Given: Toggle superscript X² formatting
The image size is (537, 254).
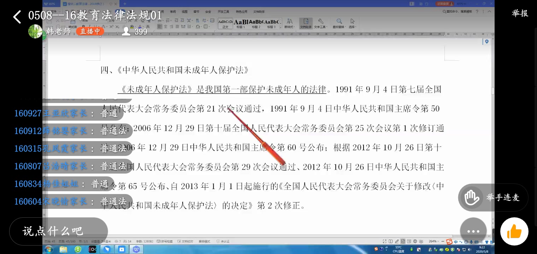Looking at the screenshot, I should click(x=111, y=26).
